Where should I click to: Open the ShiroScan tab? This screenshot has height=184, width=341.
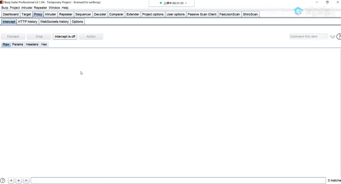click(x=250, y=14)
